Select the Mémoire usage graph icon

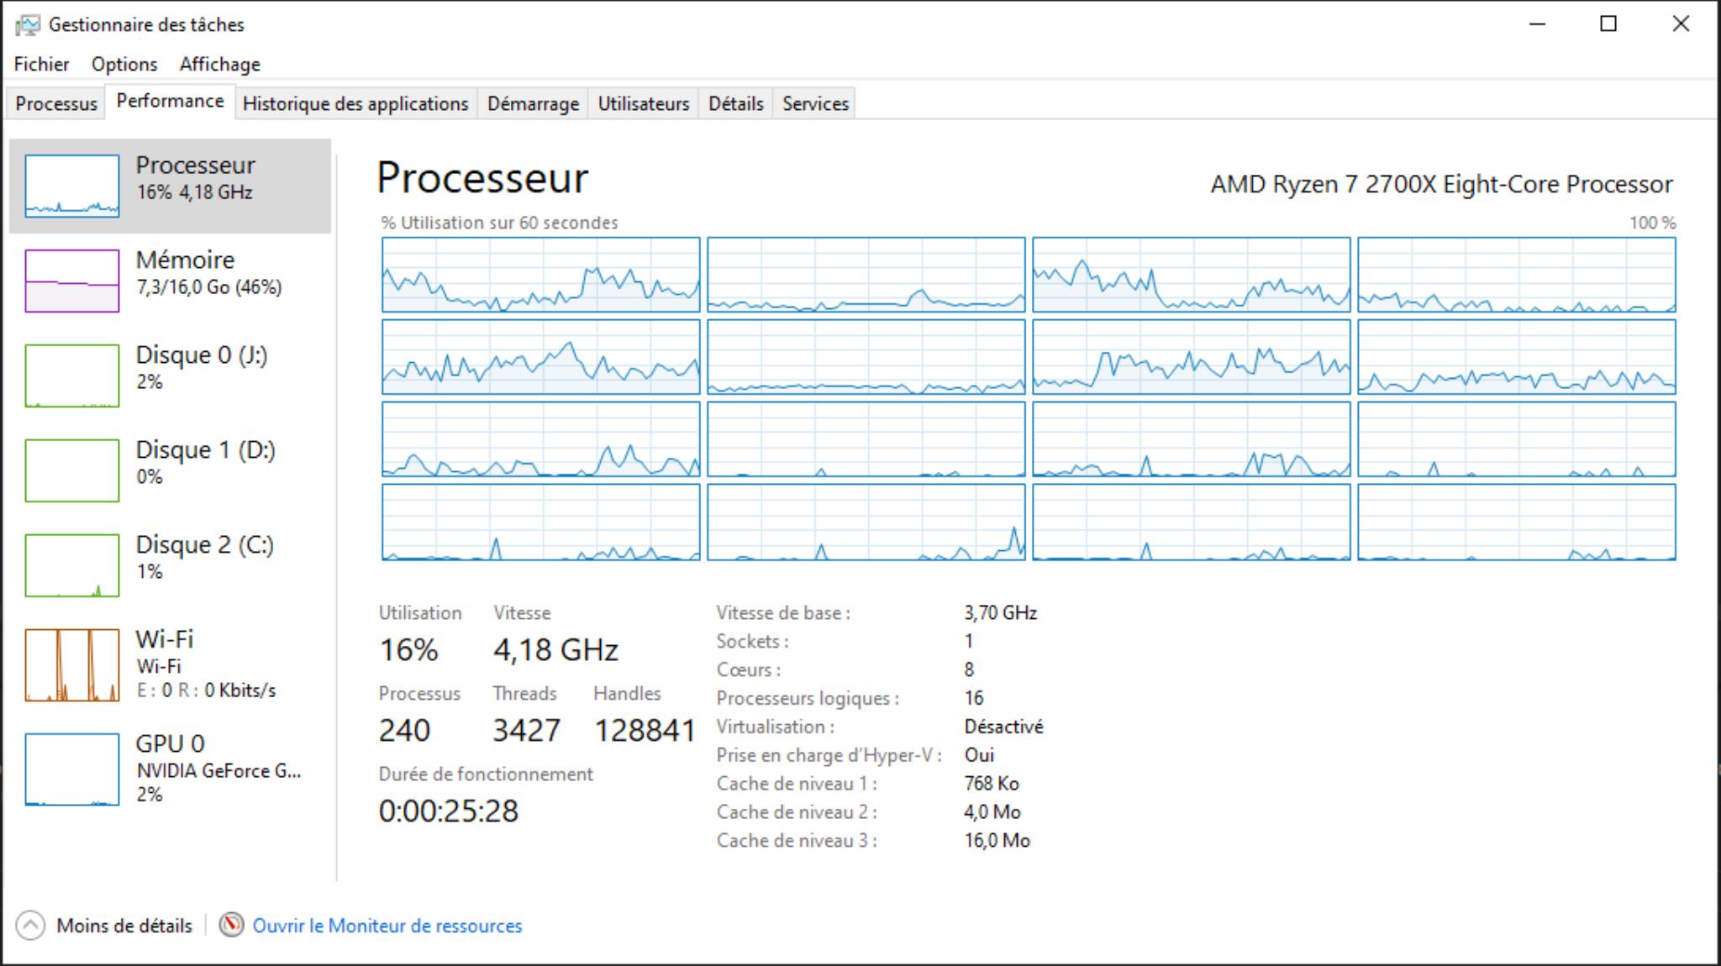[x=72, y=281]
